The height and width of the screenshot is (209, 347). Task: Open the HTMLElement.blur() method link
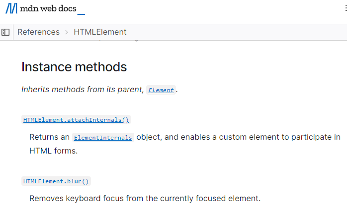click(56, 181)
